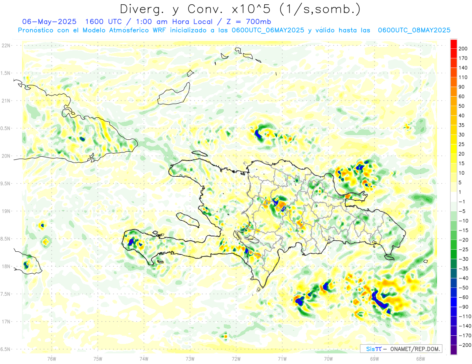This screenshot has width=472, height=364.
Task: Click the colorbar value '-20'
Action: 463,240
